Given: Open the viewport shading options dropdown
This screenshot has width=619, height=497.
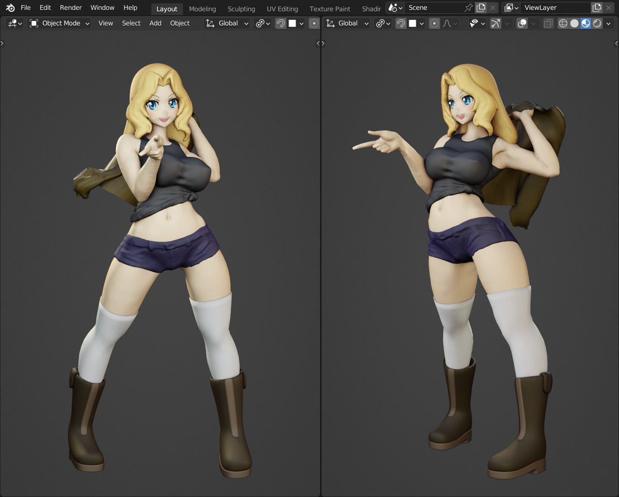Looking at the screenshot, I should (x=609, y=23).
